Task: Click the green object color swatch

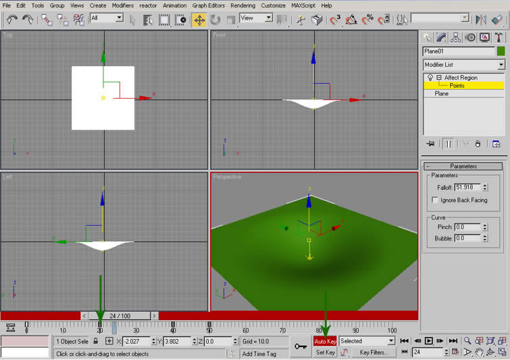Action: pyautogui.click(x=501, y=51)
